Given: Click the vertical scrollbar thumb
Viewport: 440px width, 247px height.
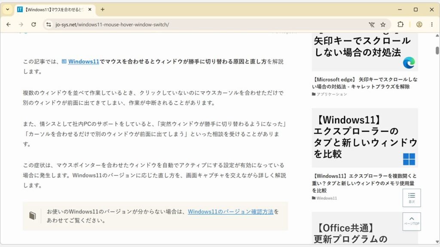Looking at the screenshot, I should (437, 51).
